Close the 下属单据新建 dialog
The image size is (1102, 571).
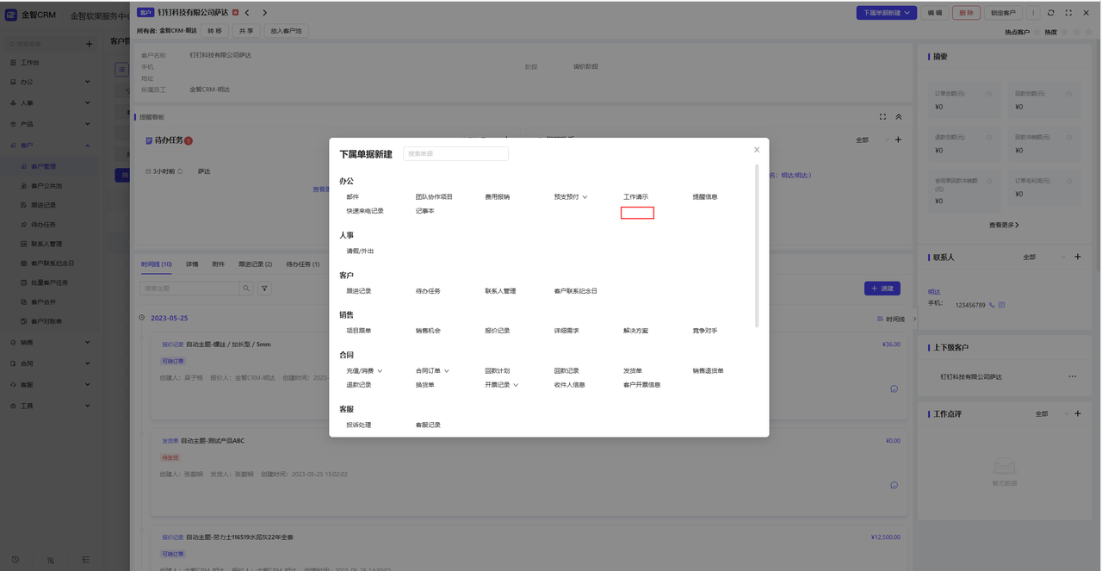click(x=757, y=150)
